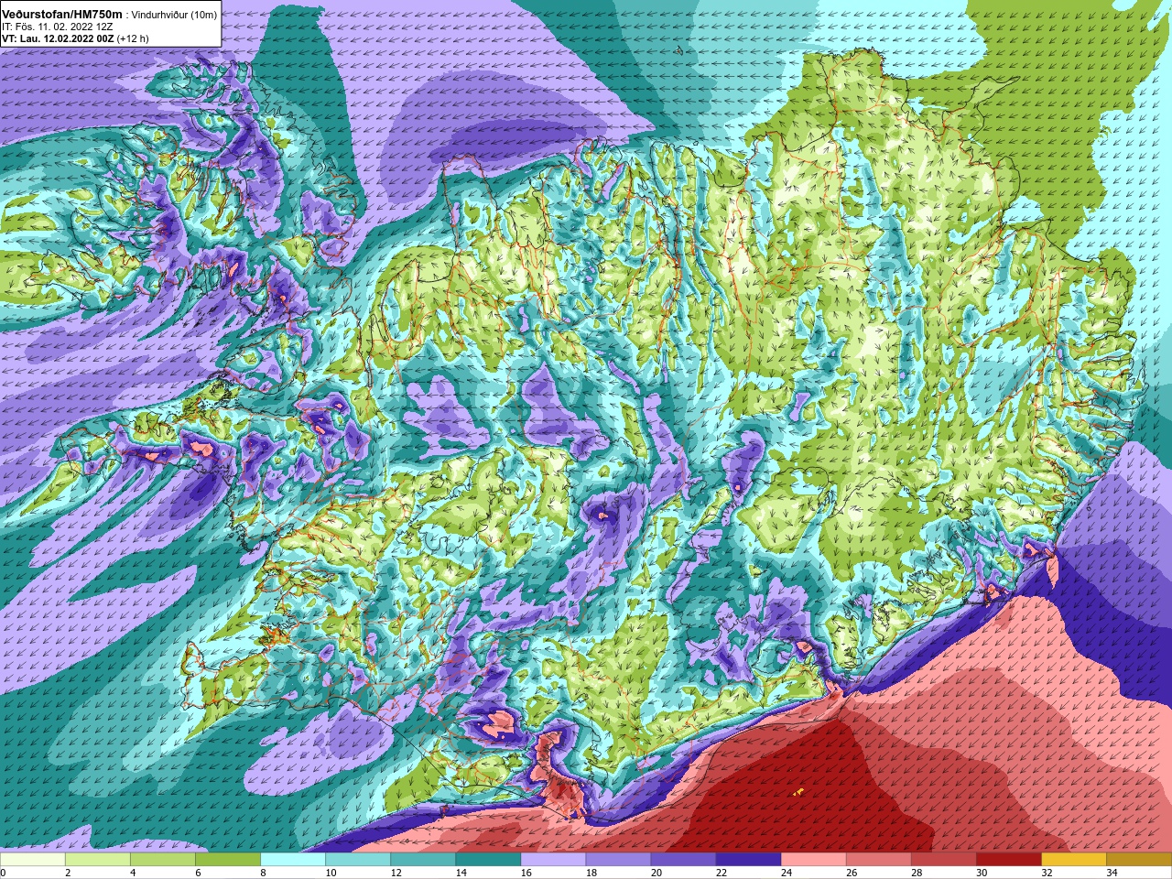The width and height of the screenshot is (1172, 879).
Task: Click the 30–32 dark red legend swatch
Action: coord(1008,860)
